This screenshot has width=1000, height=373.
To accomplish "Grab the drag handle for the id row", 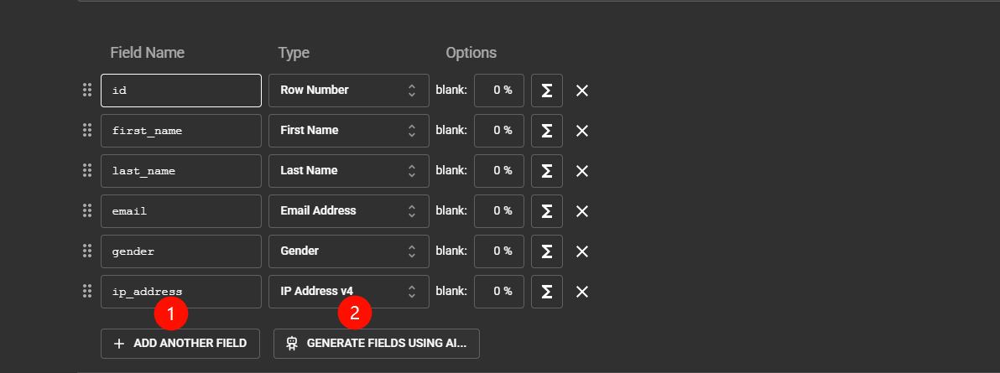I will point(87,90).
